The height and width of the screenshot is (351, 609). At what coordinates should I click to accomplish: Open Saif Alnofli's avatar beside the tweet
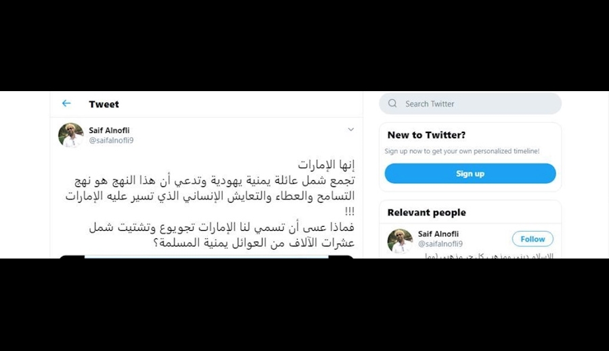[71, 135]
